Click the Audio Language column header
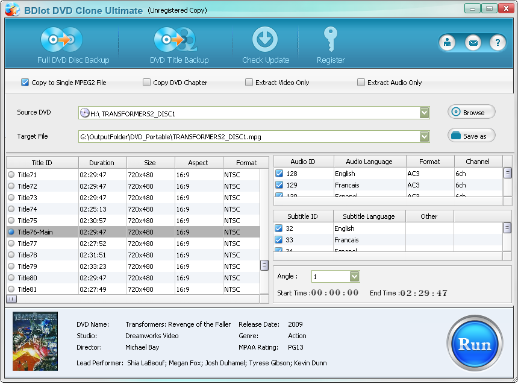The height and width of the screenshot is (384, 518). 369,162
